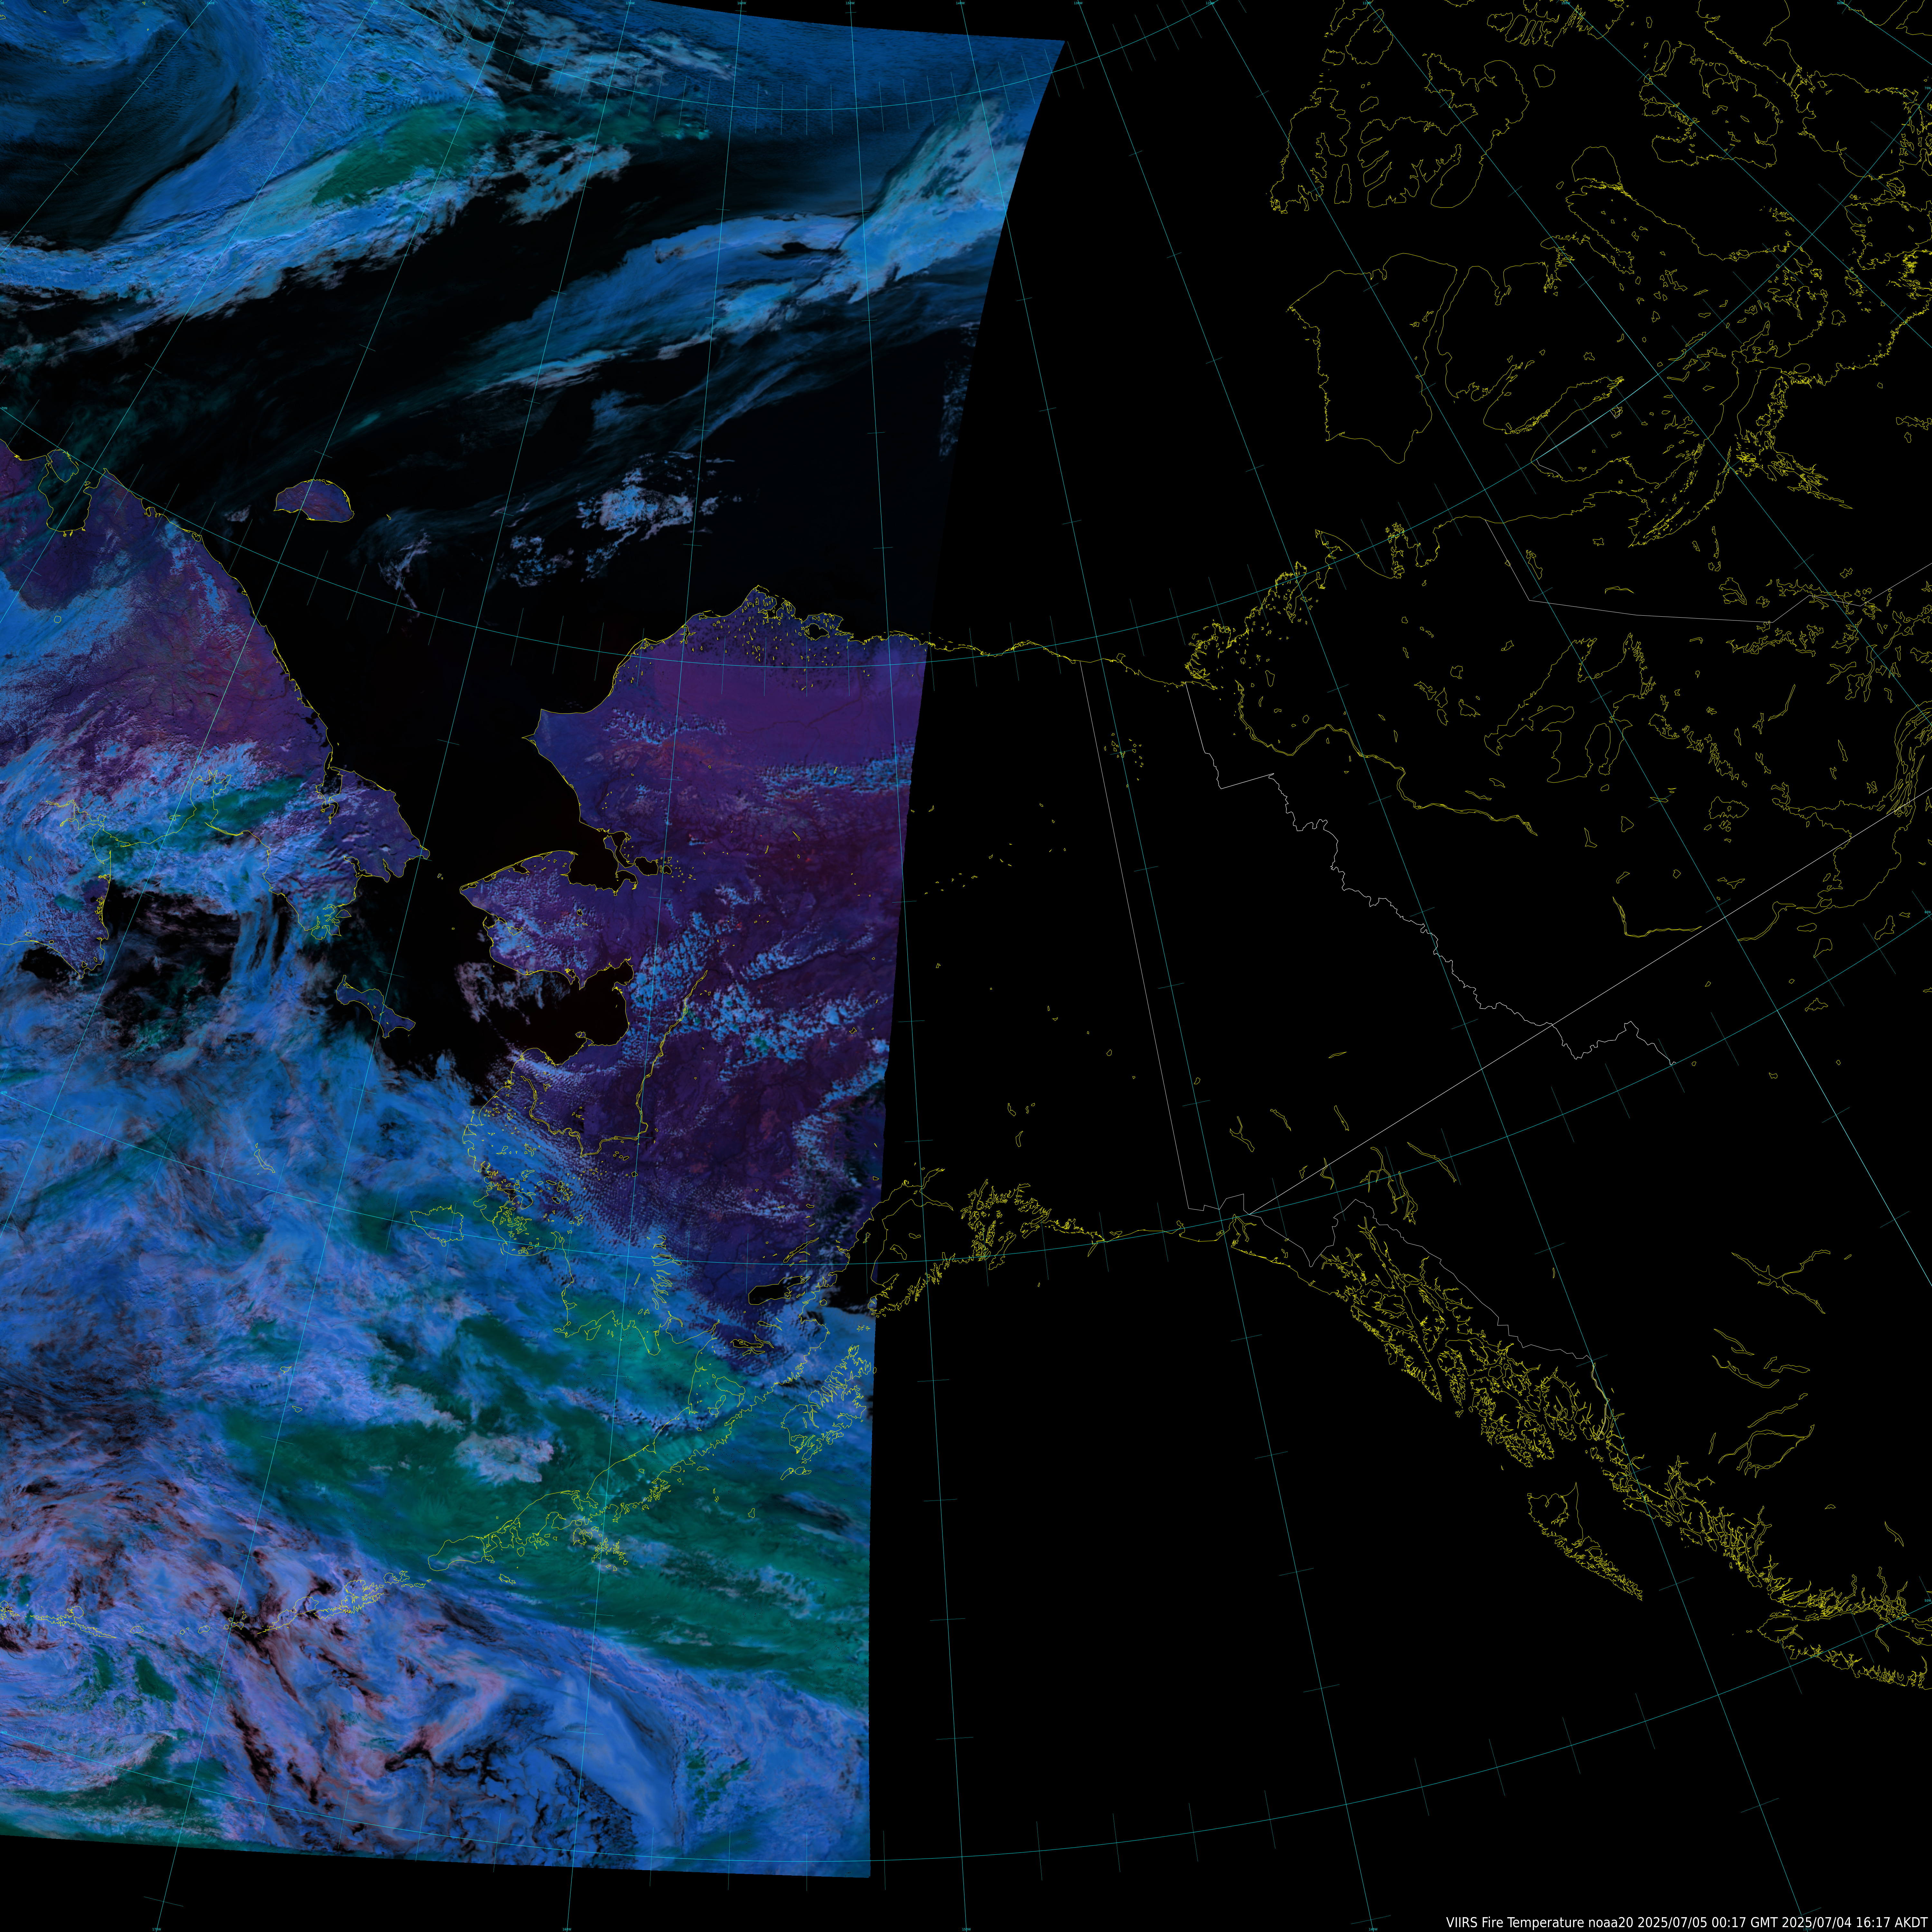Click the "VIIRS Fire Temperature" caption text
The height and width of the screenshot is (1932, 1932).
(1515, 1923)
